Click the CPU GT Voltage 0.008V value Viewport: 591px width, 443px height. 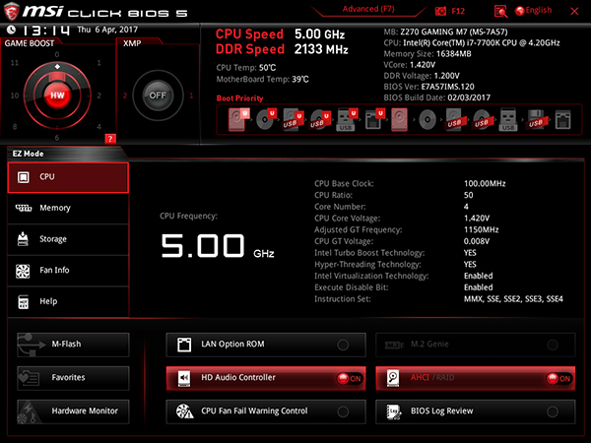pyautogui.click(x=477, y=241)
